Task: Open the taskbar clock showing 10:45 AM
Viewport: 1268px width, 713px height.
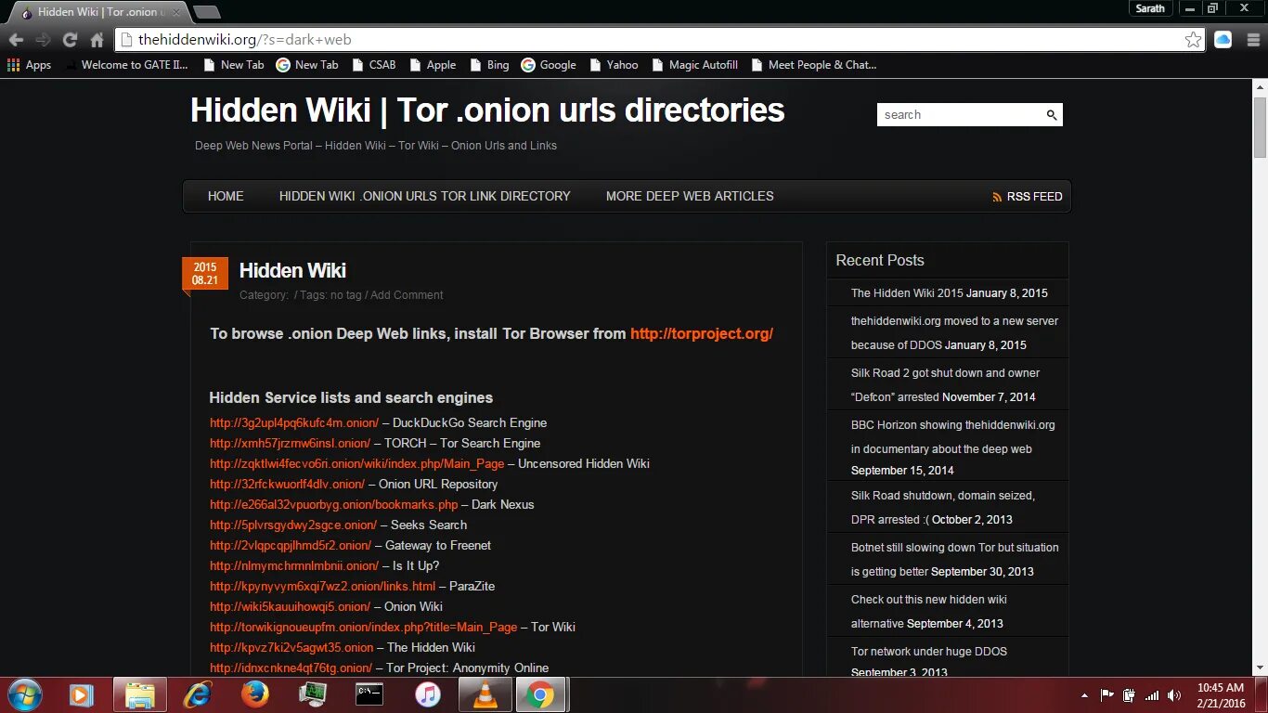Action: [1221, 695]
